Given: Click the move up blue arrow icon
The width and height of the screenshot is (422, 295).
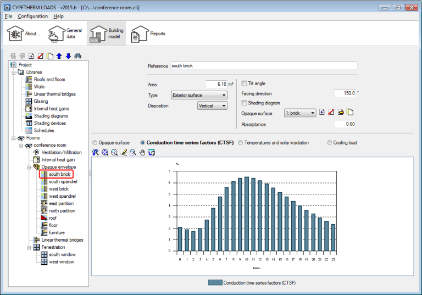Looking at the screenshot, I should pyautogui.click(x=59, y=56).
